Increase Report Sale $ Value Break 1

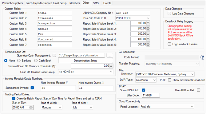pyautogui.click(x=148, y=22)
